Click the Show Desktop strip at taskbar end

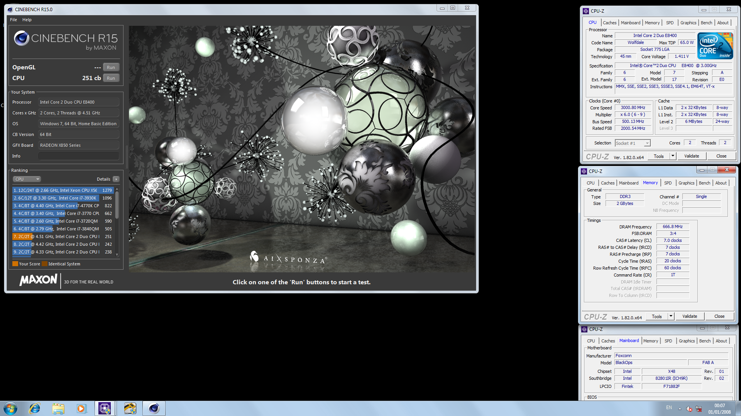pyautogui.click(x=738, y=408)
